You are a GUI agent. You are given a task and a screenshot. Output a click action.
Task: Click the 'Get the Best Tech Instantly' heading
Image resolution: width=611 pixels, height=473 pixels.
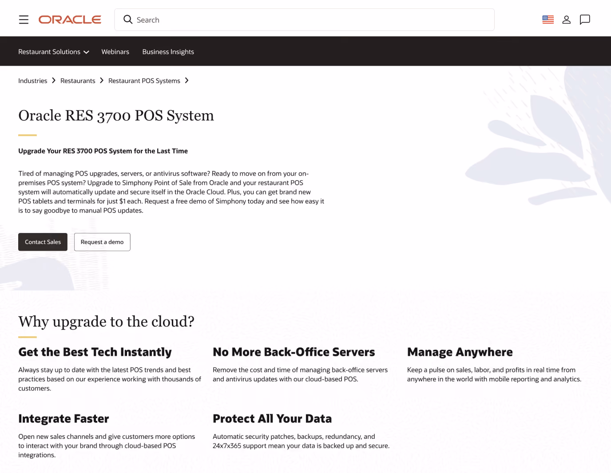click(x=95, y=352)
